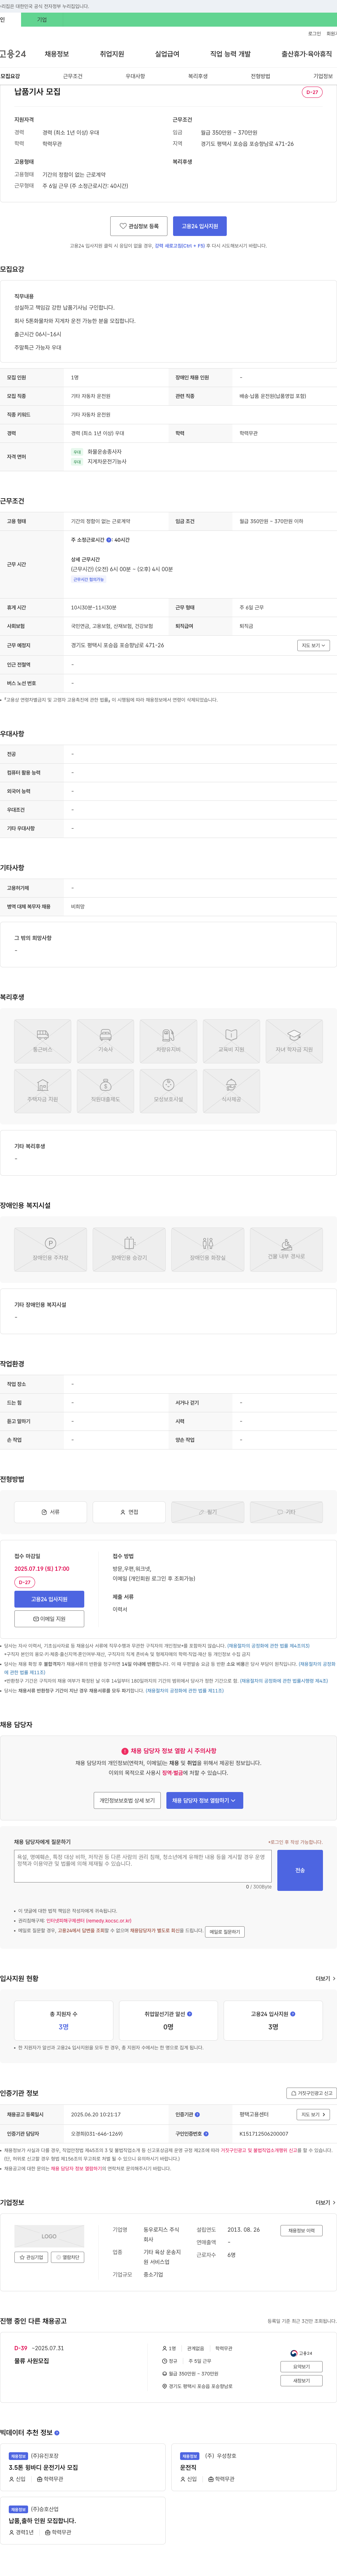Click the 고용24 입사지원 button under deadline

click(x=49, y=1599)
